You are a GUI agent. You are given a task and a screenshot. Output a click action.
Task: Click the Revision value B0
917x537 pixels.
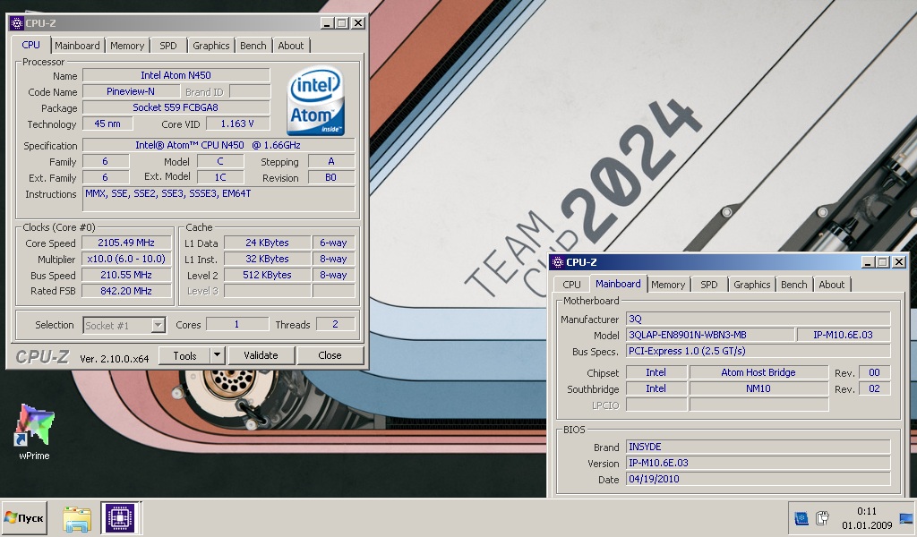tap(331, 177)
